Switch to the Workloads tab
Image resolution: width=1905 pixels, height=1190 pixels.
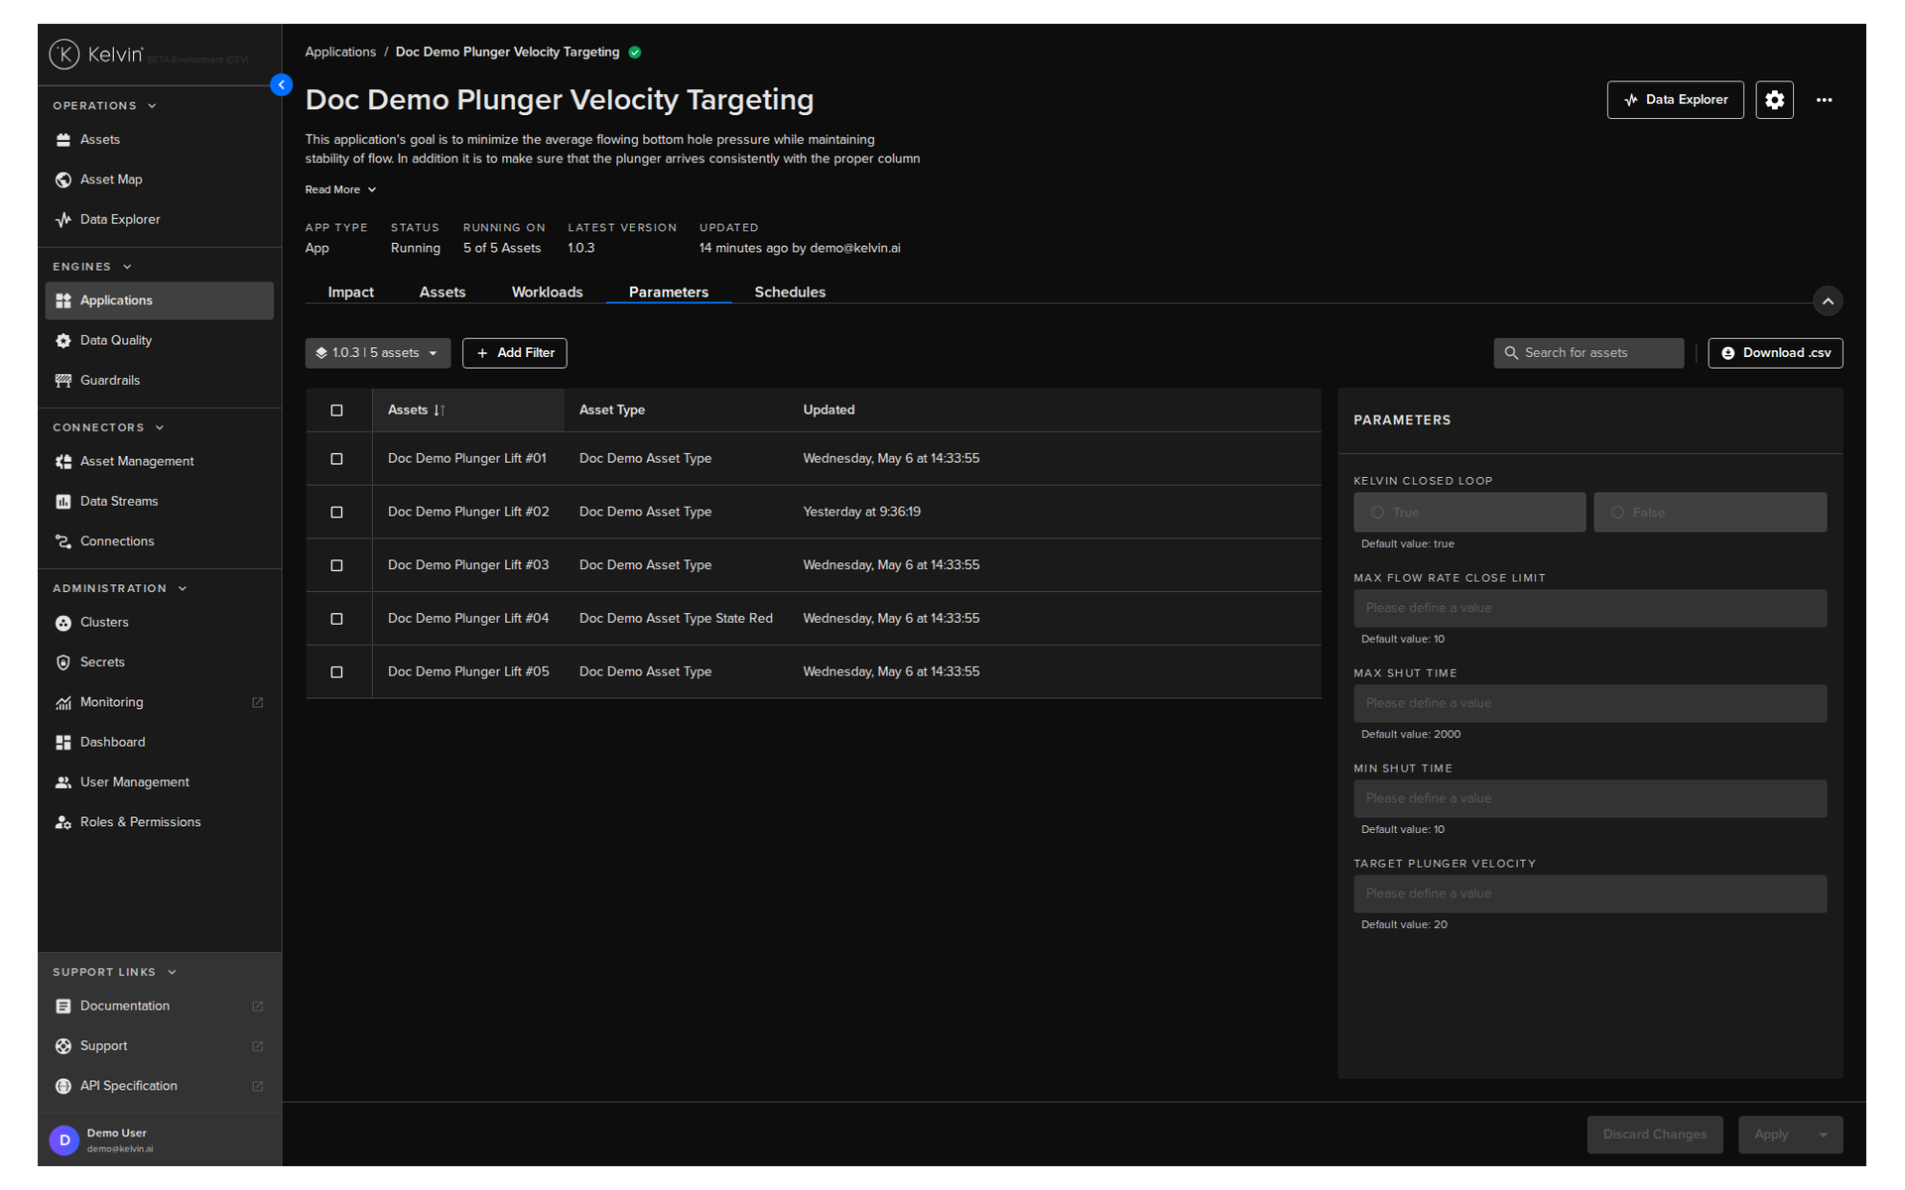[547, 293]
